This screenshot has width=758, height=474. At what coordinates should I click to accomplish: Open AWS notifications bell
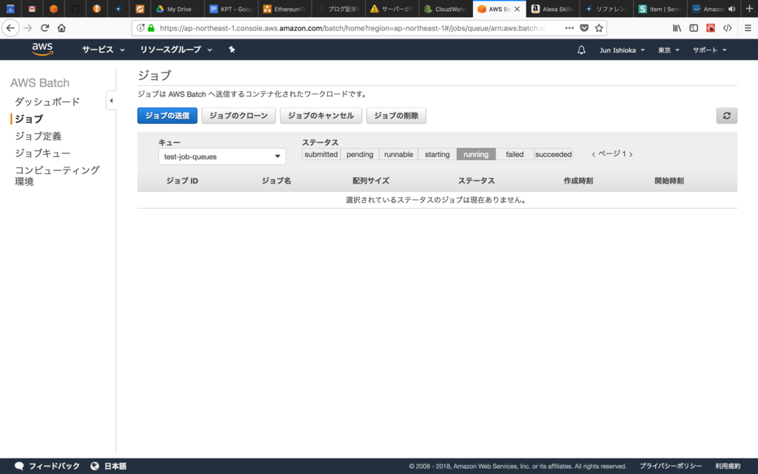(x=582, y=50)
